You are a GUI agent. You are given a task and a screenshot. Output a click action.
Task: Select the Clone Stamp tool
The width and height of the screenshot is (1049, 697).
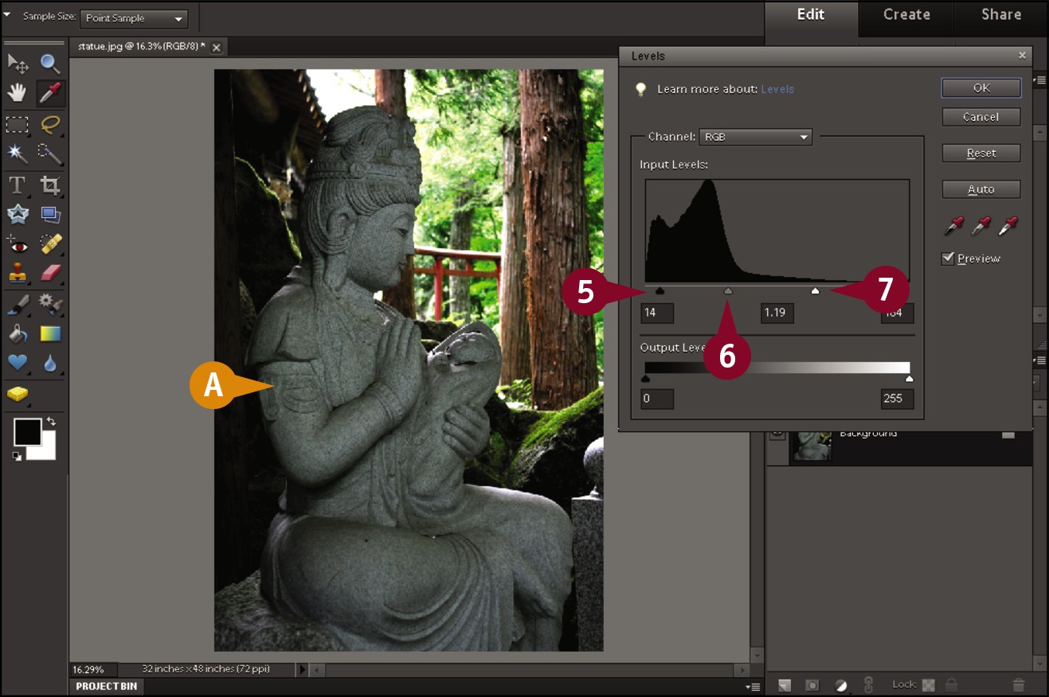[18, 273]
